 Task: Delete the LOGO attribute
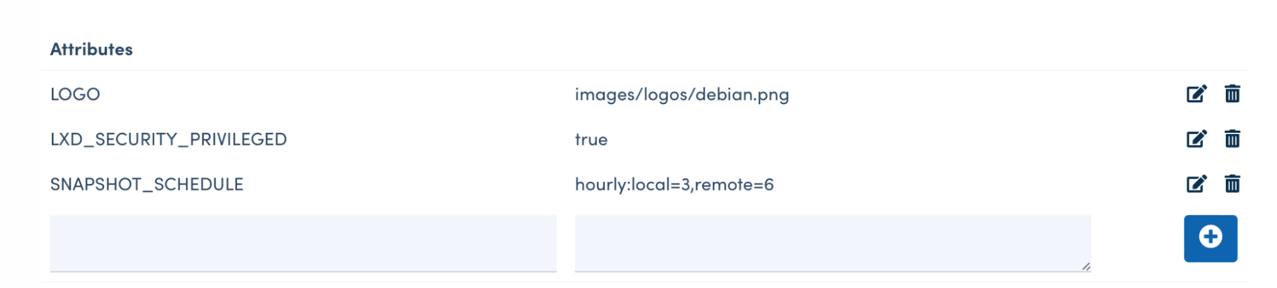(x=1232, y=94)
